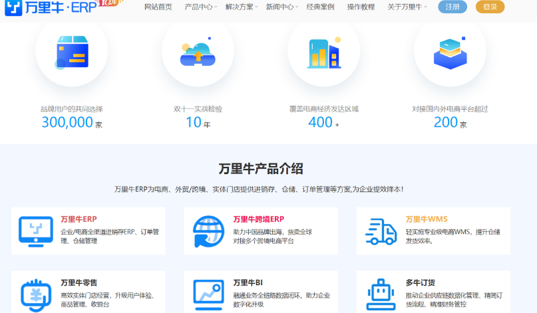Open the 万里牛零售 product title link
Screen dimensions: 537x313
79,282
